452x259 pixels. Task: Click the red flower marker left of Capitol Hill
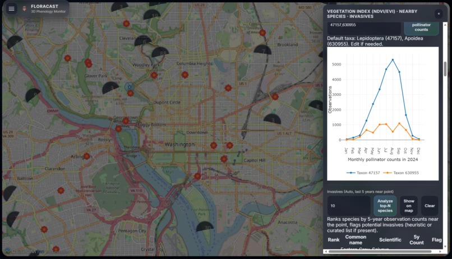[224, 159]
